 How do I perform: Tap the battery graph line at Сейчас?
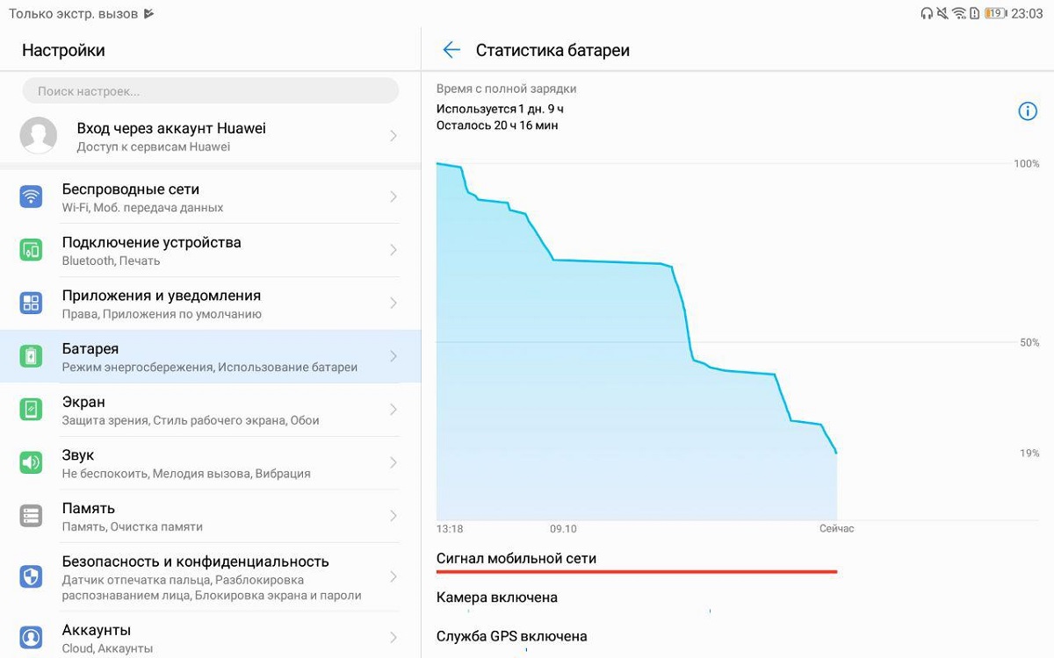pos(836,453)
